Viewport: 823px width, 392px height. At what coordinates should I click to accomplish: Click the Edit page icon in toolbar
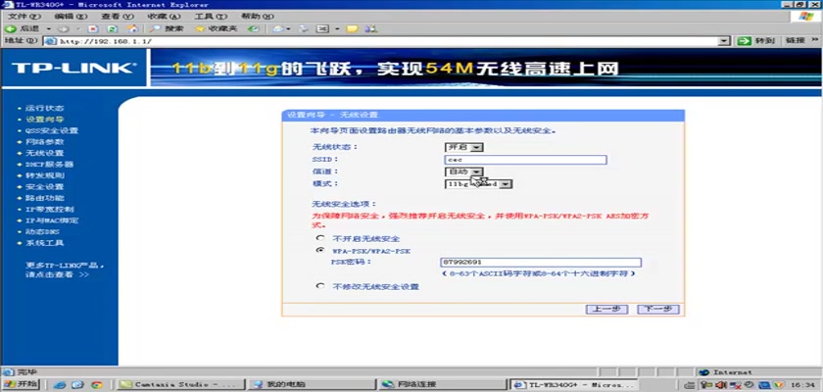(322, 28)
